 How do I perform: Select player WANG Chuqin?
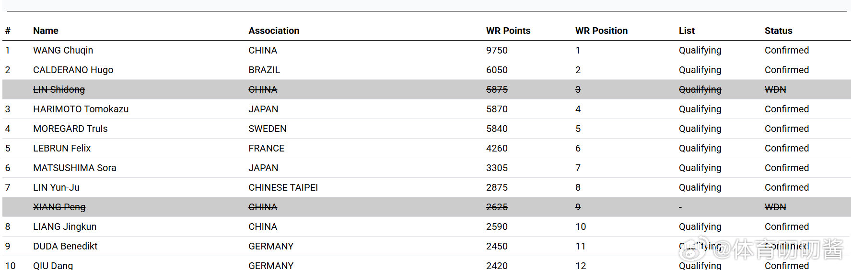pos(63,50)
